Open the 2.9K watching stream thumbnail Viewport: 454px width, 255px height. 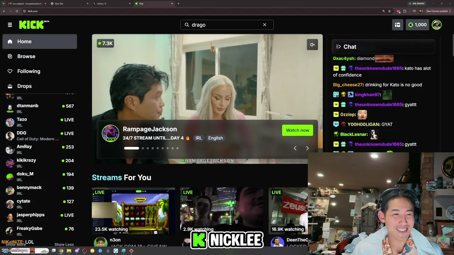pos(222,211)
